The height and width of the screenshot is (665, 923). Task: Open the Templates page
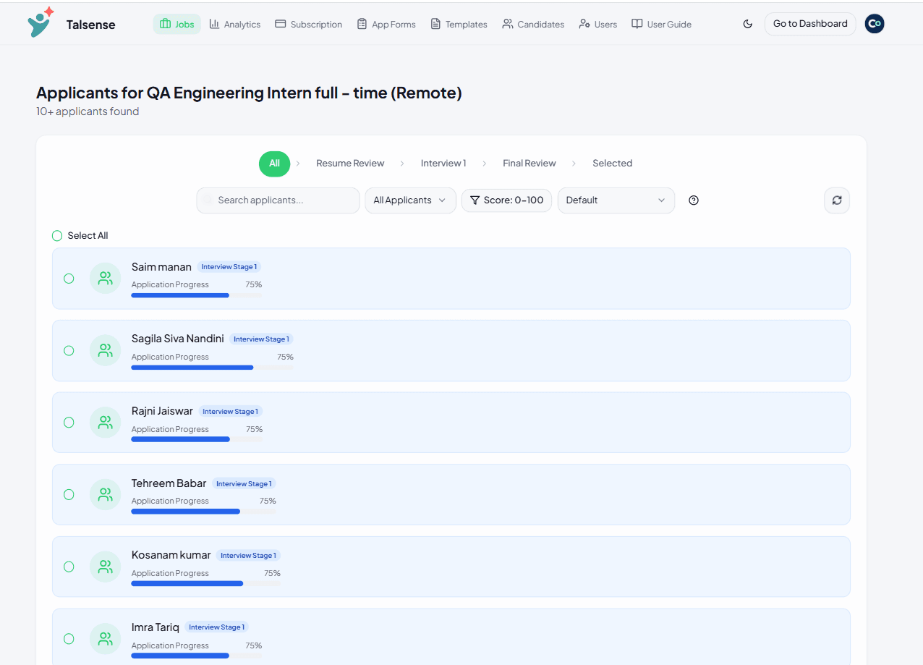(459, 24)
